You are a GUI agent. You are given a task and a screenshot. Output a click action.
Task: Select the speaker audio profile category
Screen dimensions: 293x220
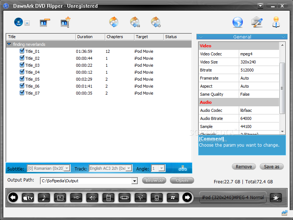tap(92, 198)
